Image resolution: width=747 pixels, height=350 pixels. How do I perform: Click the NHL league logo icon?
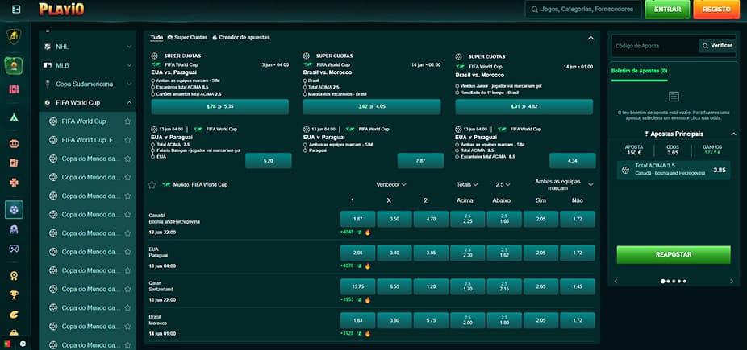point(47,47)
